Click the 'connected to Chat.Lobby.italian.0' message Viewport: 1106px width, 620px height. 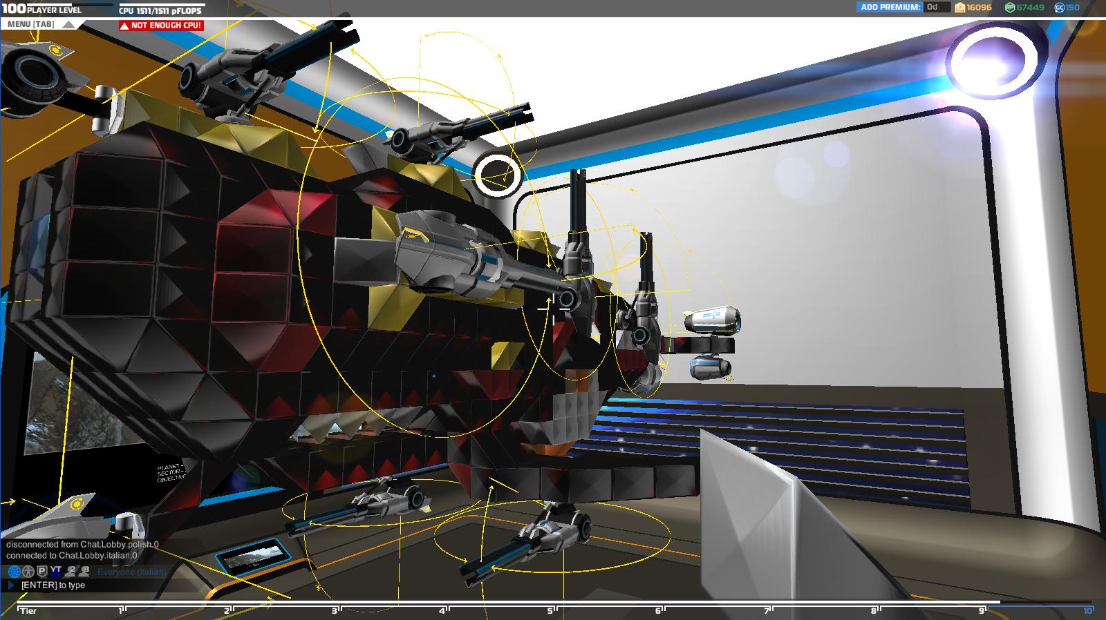click(72, 555)
